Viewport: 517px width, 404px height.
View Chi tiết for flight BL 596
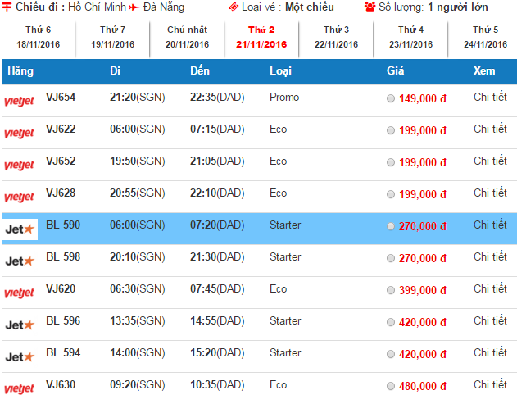pos(490,321)
